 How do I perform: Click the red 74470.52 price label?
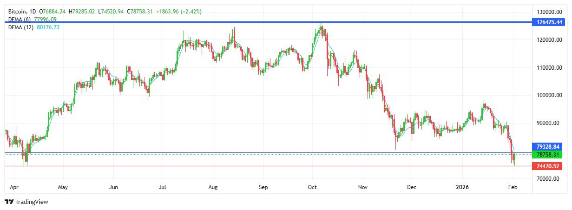[549, 166]
